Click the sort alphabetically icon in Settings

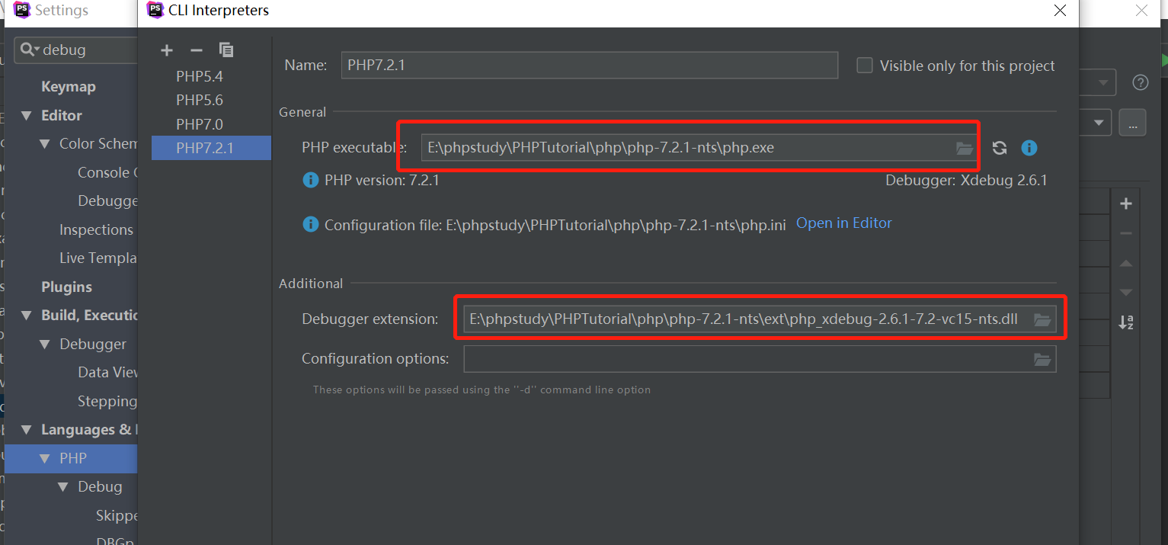1126,322
